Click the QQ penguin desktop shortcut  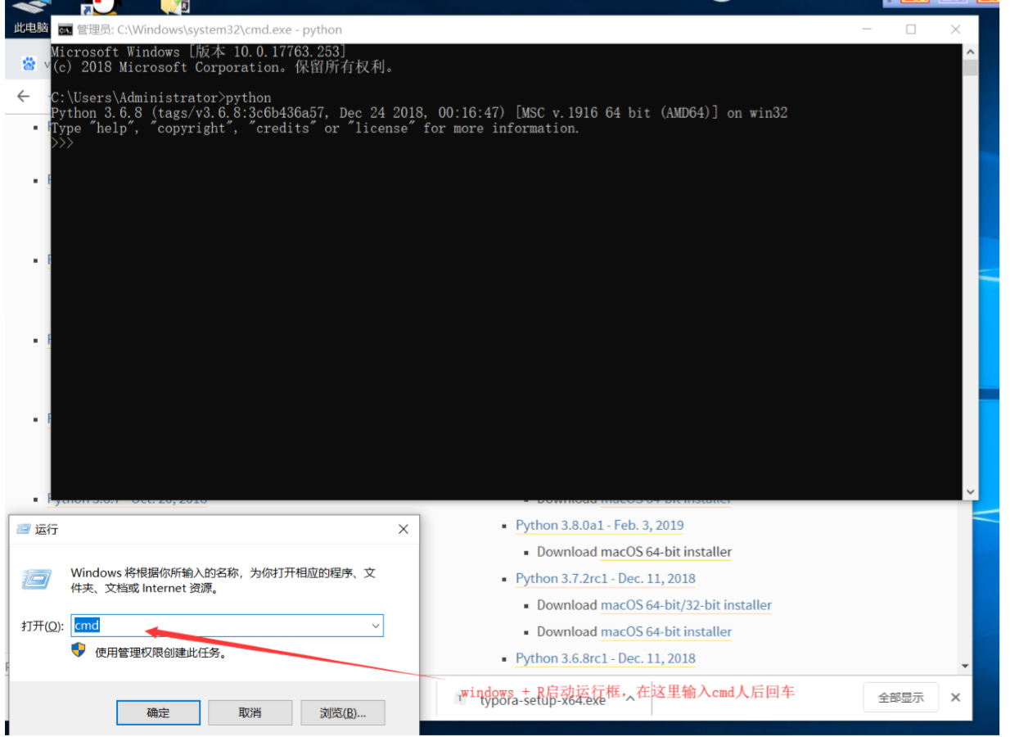101,7
